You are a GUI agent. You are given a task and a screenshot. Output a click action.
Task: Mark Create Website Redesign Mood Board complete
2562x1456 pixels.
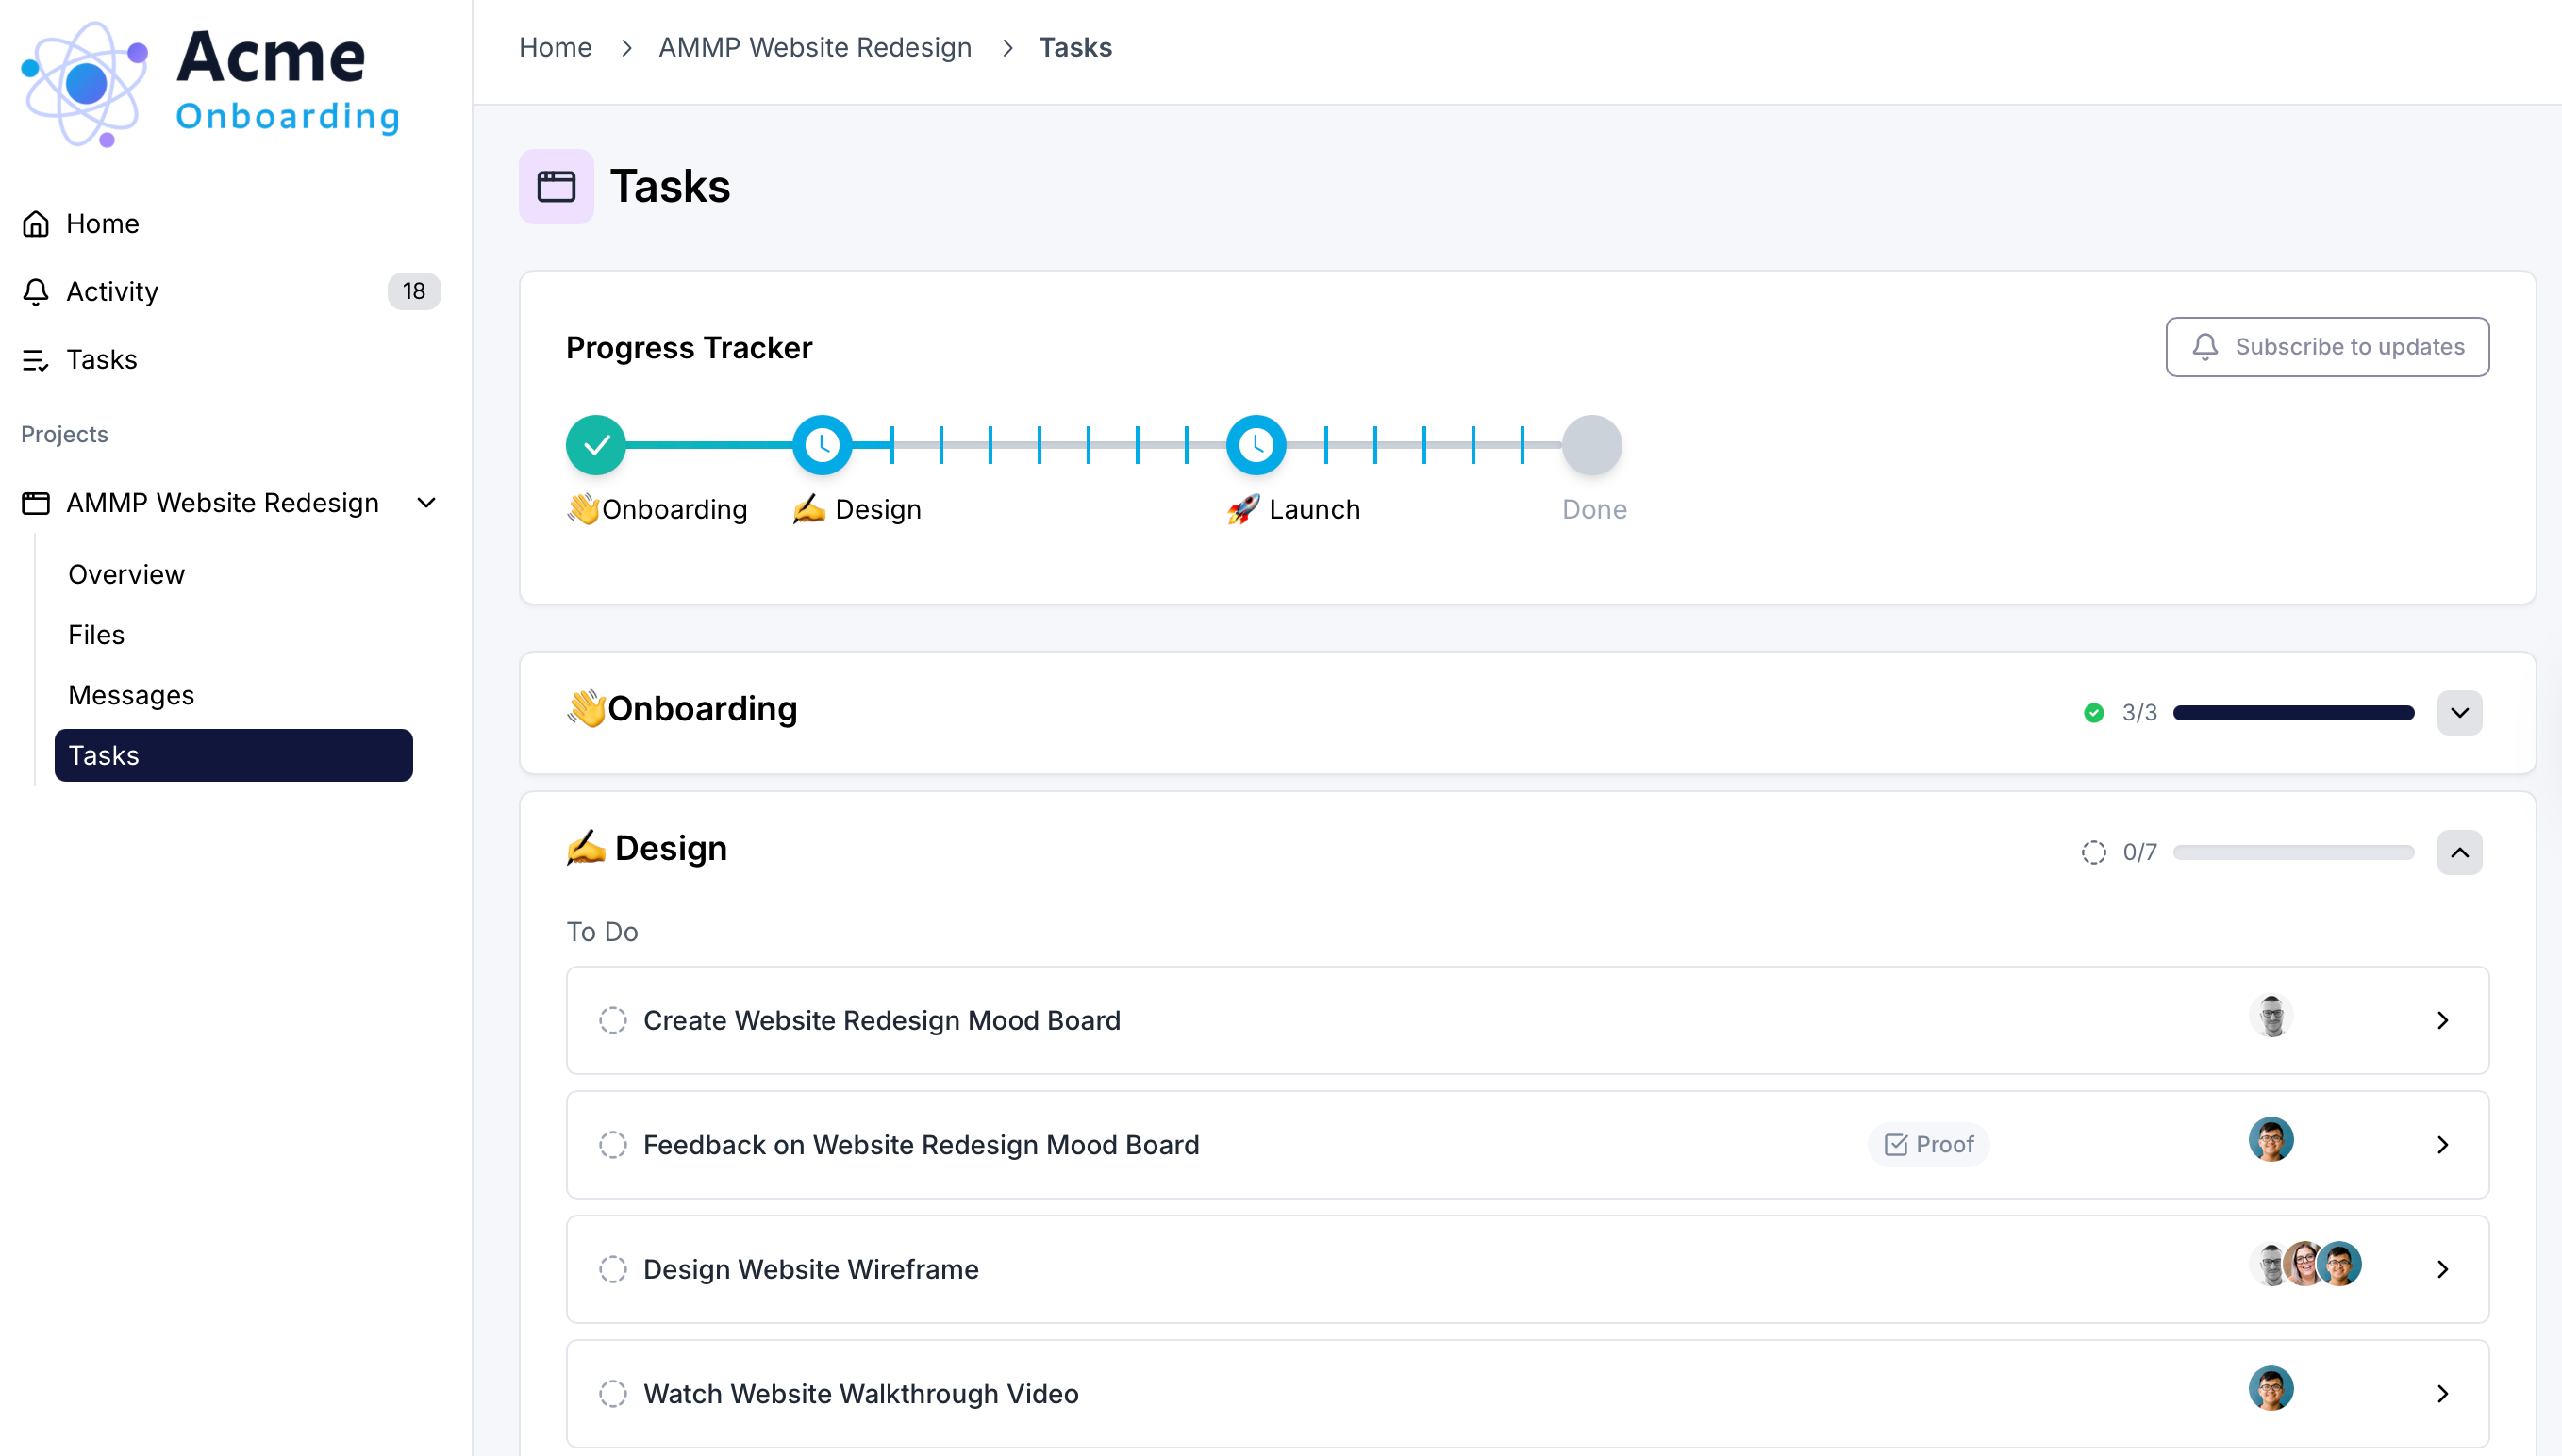(x=613, y=1020)
